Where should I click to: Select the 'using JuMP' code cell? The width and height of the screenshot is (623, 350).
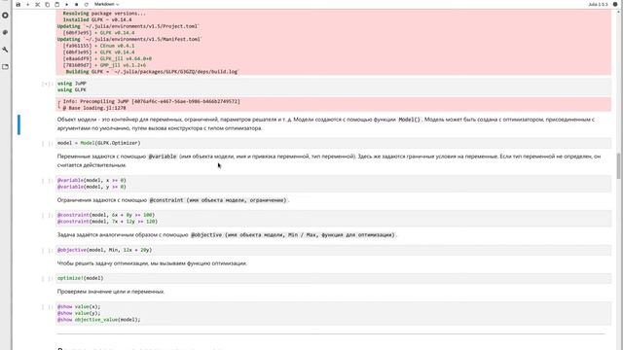point(333,87)
